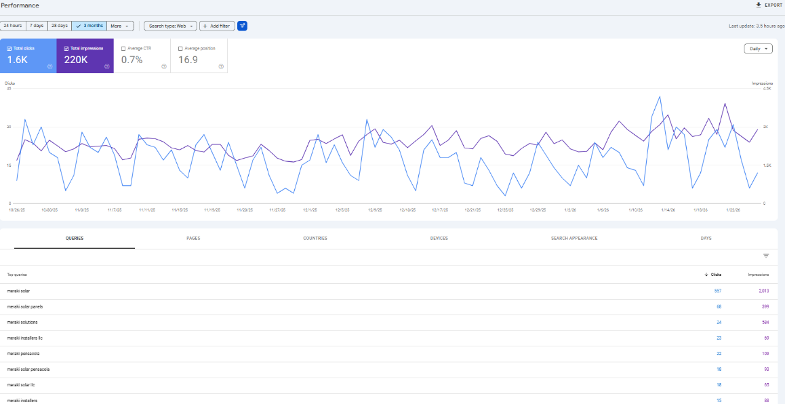Viewport: 785px width, 404px height.
Task: Click the 'meraki solutions' query row
Action: pyautogui.click(x=388, y=322)
